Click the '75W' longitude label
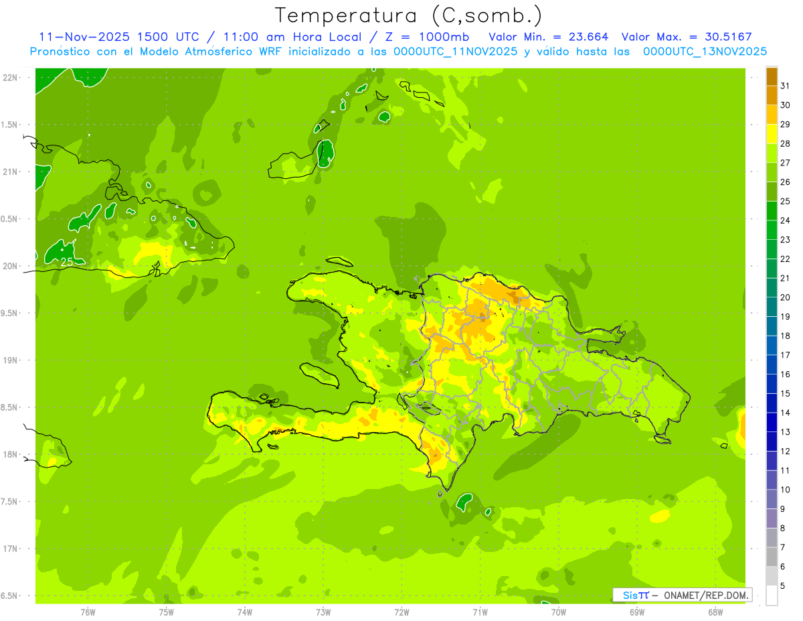 tap(167, 612)
